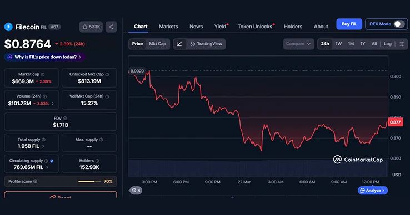410x215 pixels.
Task: Click the Profile score info icon
Action: pos(36,181)
